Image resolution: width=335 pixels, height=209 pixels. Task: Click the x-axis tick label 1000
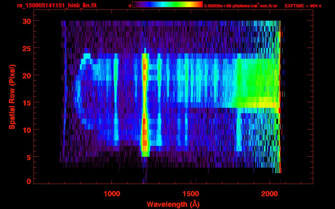click(112, 194)
